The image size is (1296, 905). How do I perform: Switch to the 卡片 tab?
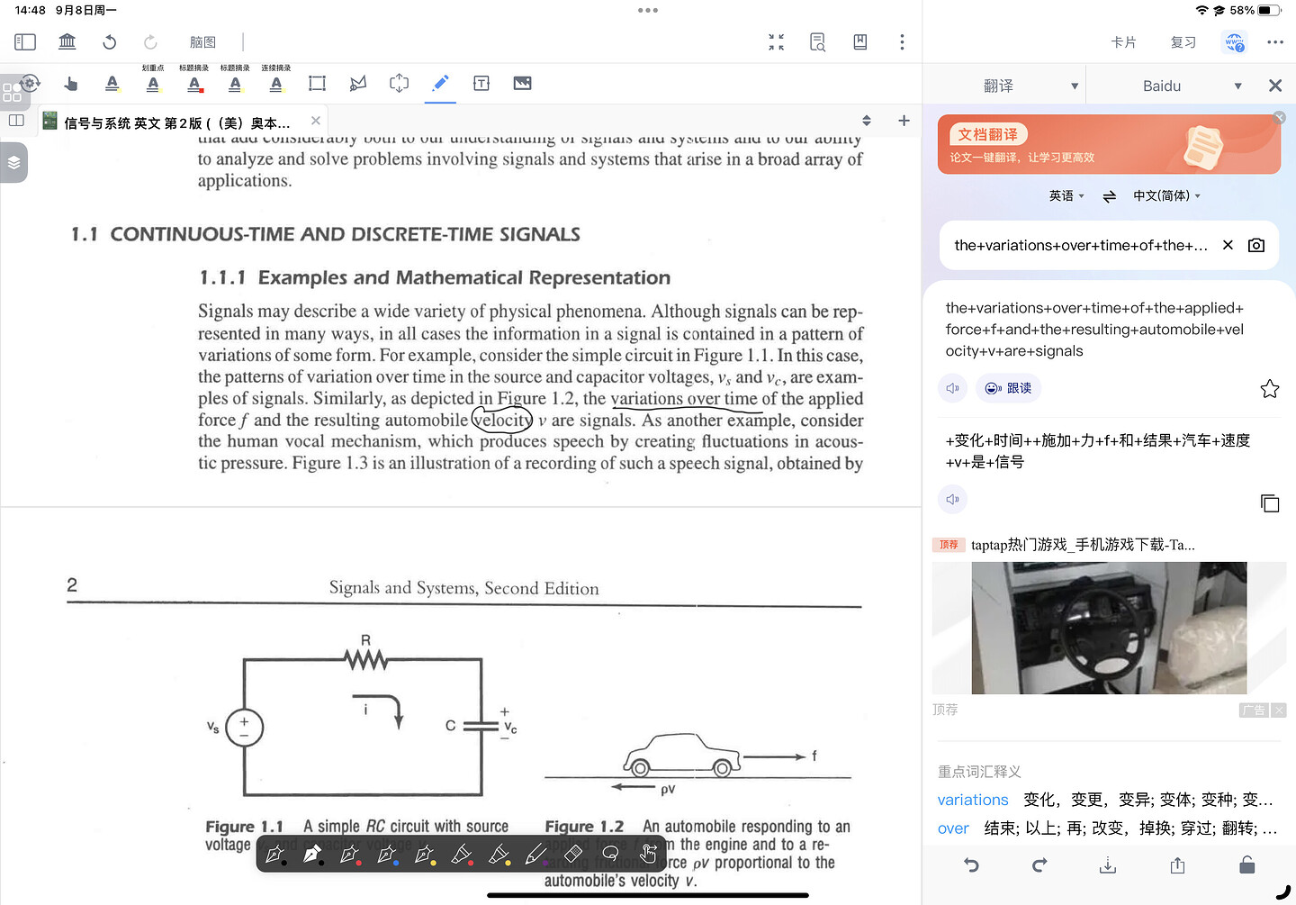point(1123,42)
